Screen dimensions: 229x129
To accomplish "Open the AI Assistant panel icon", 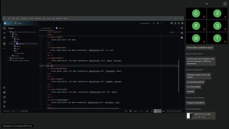I will (x=182, y=33).
